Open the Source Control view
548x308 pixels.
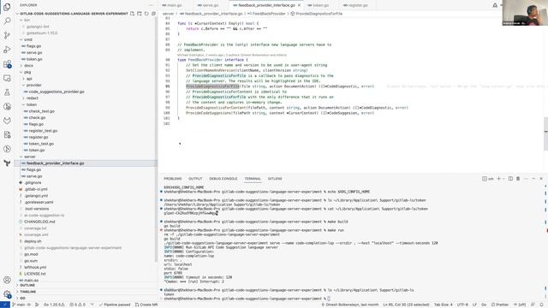tap(7, 35)
